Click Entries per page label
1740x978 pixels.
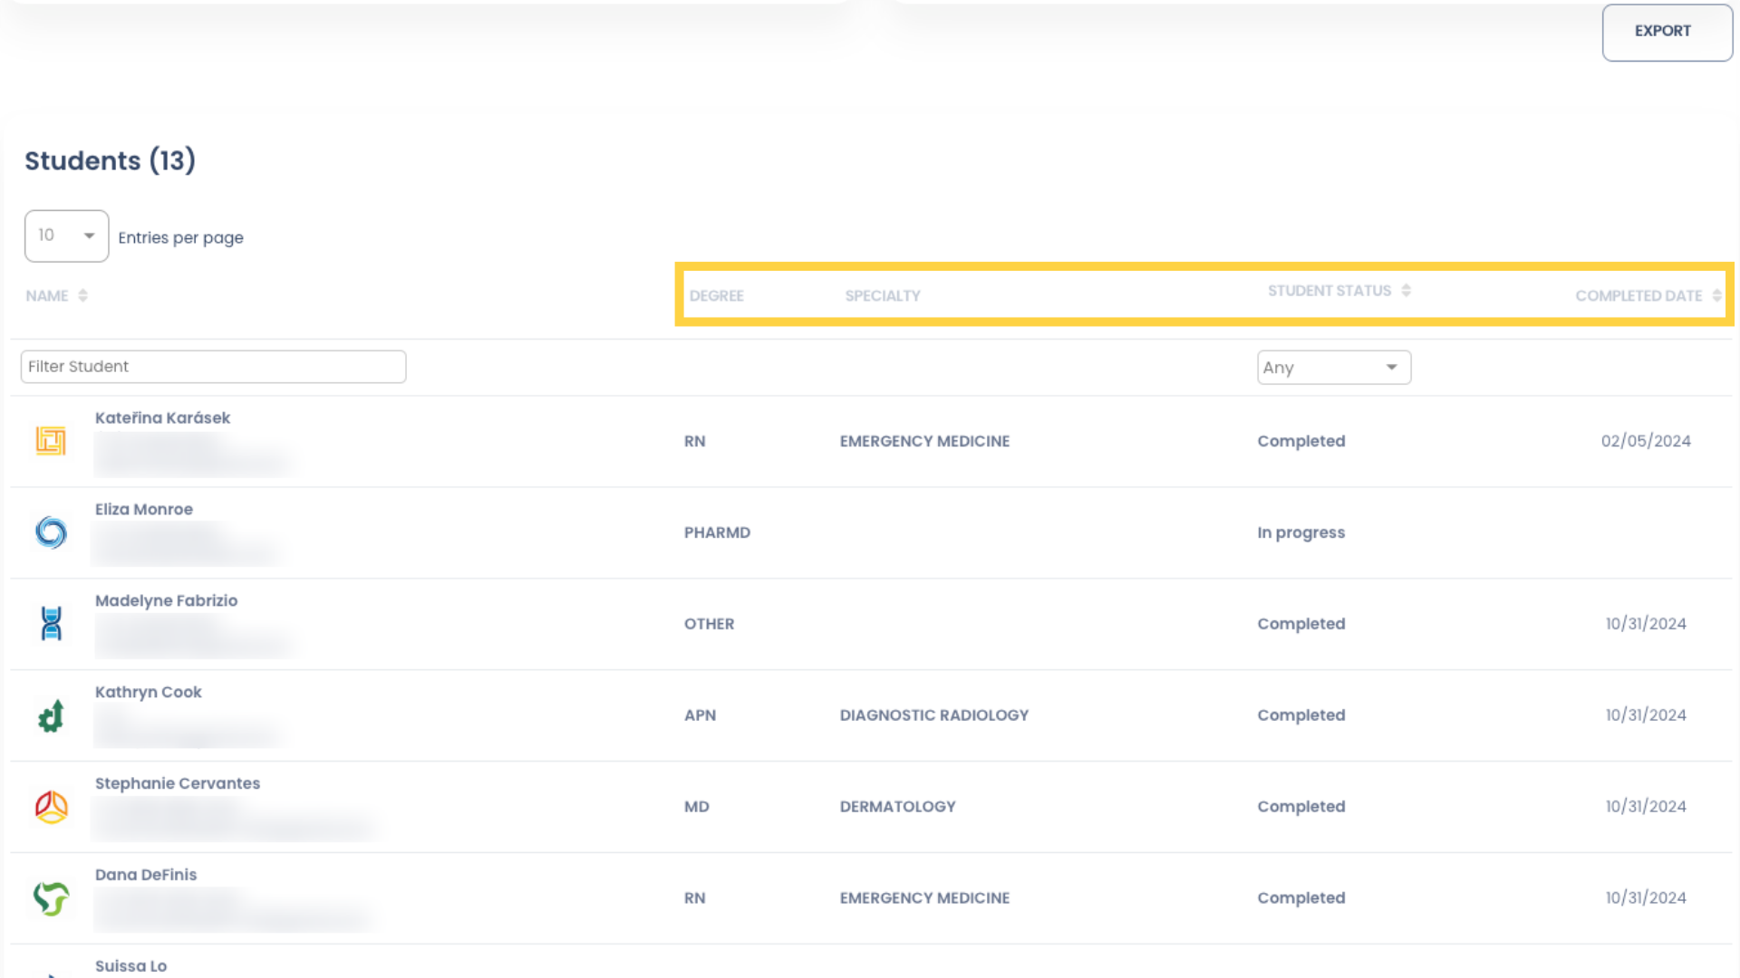pos(180,237)
